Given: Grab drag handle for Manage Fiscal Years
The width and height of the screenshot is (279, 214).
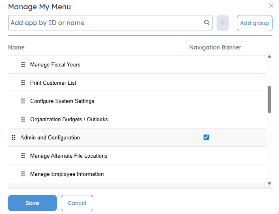Looking at the screenshot, I should click(x=23, y=64).
